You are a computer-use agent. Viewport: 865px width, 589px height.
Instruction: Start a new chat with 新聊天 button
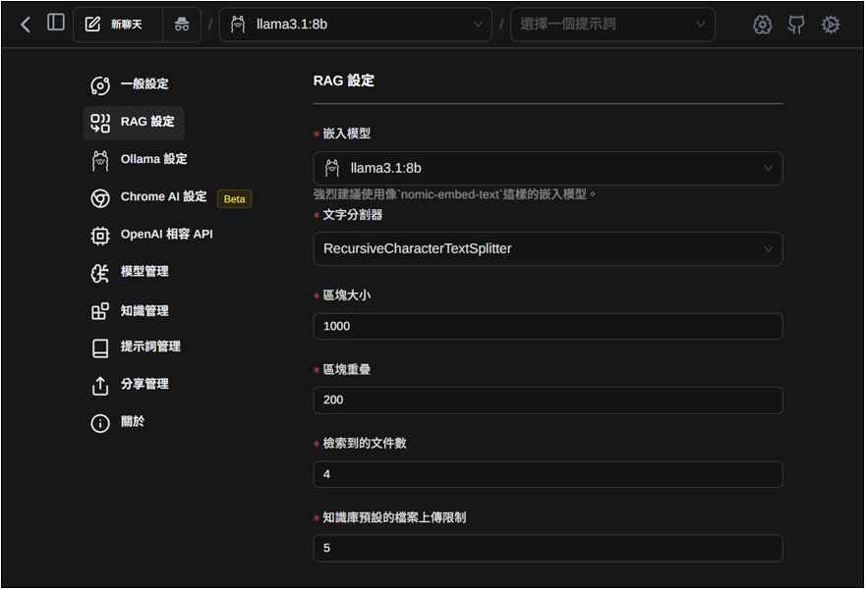[118, 25]
